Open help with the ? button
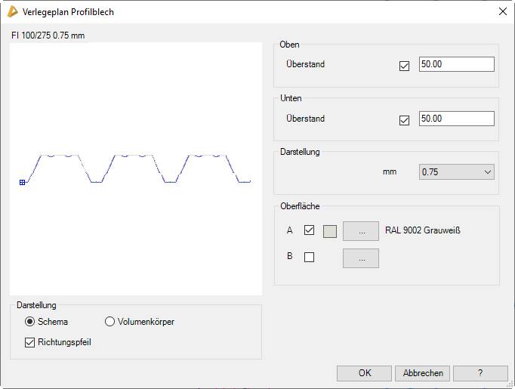The width and height of the screenshot is (515, 389). tap(480, 373)
